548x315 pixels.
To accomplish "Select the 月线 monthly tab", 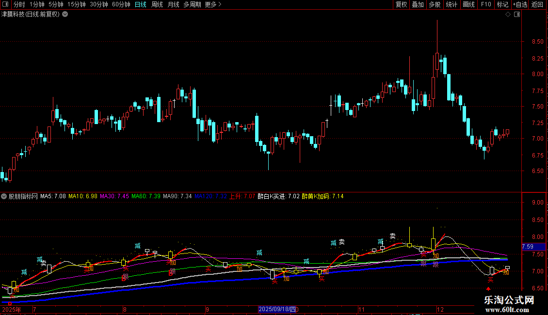I will pyautogui.click(x=173, y=4).
